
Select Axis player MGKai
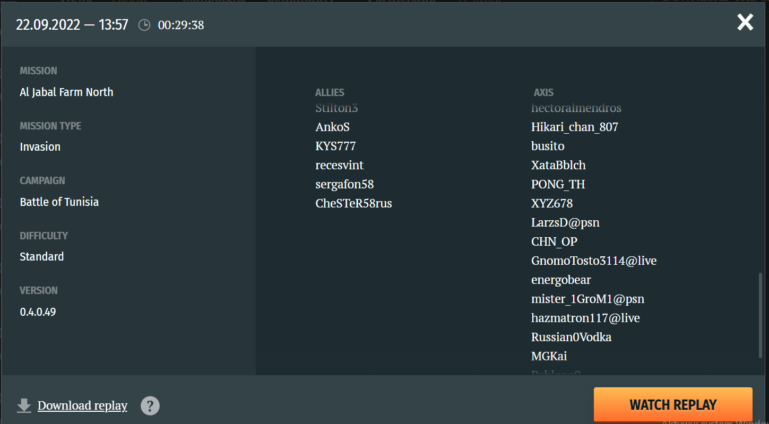549,356
